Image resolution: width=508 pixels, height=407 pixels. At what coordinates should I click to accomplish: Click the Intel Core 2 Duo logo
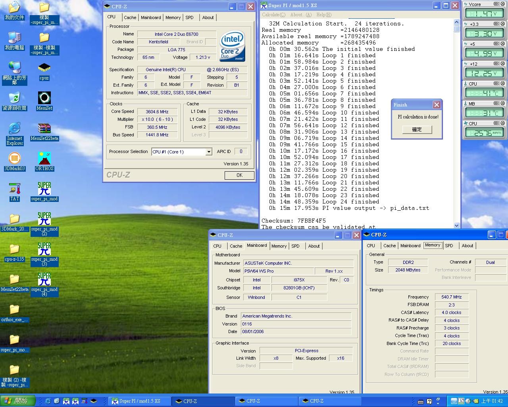coord(233,46)
